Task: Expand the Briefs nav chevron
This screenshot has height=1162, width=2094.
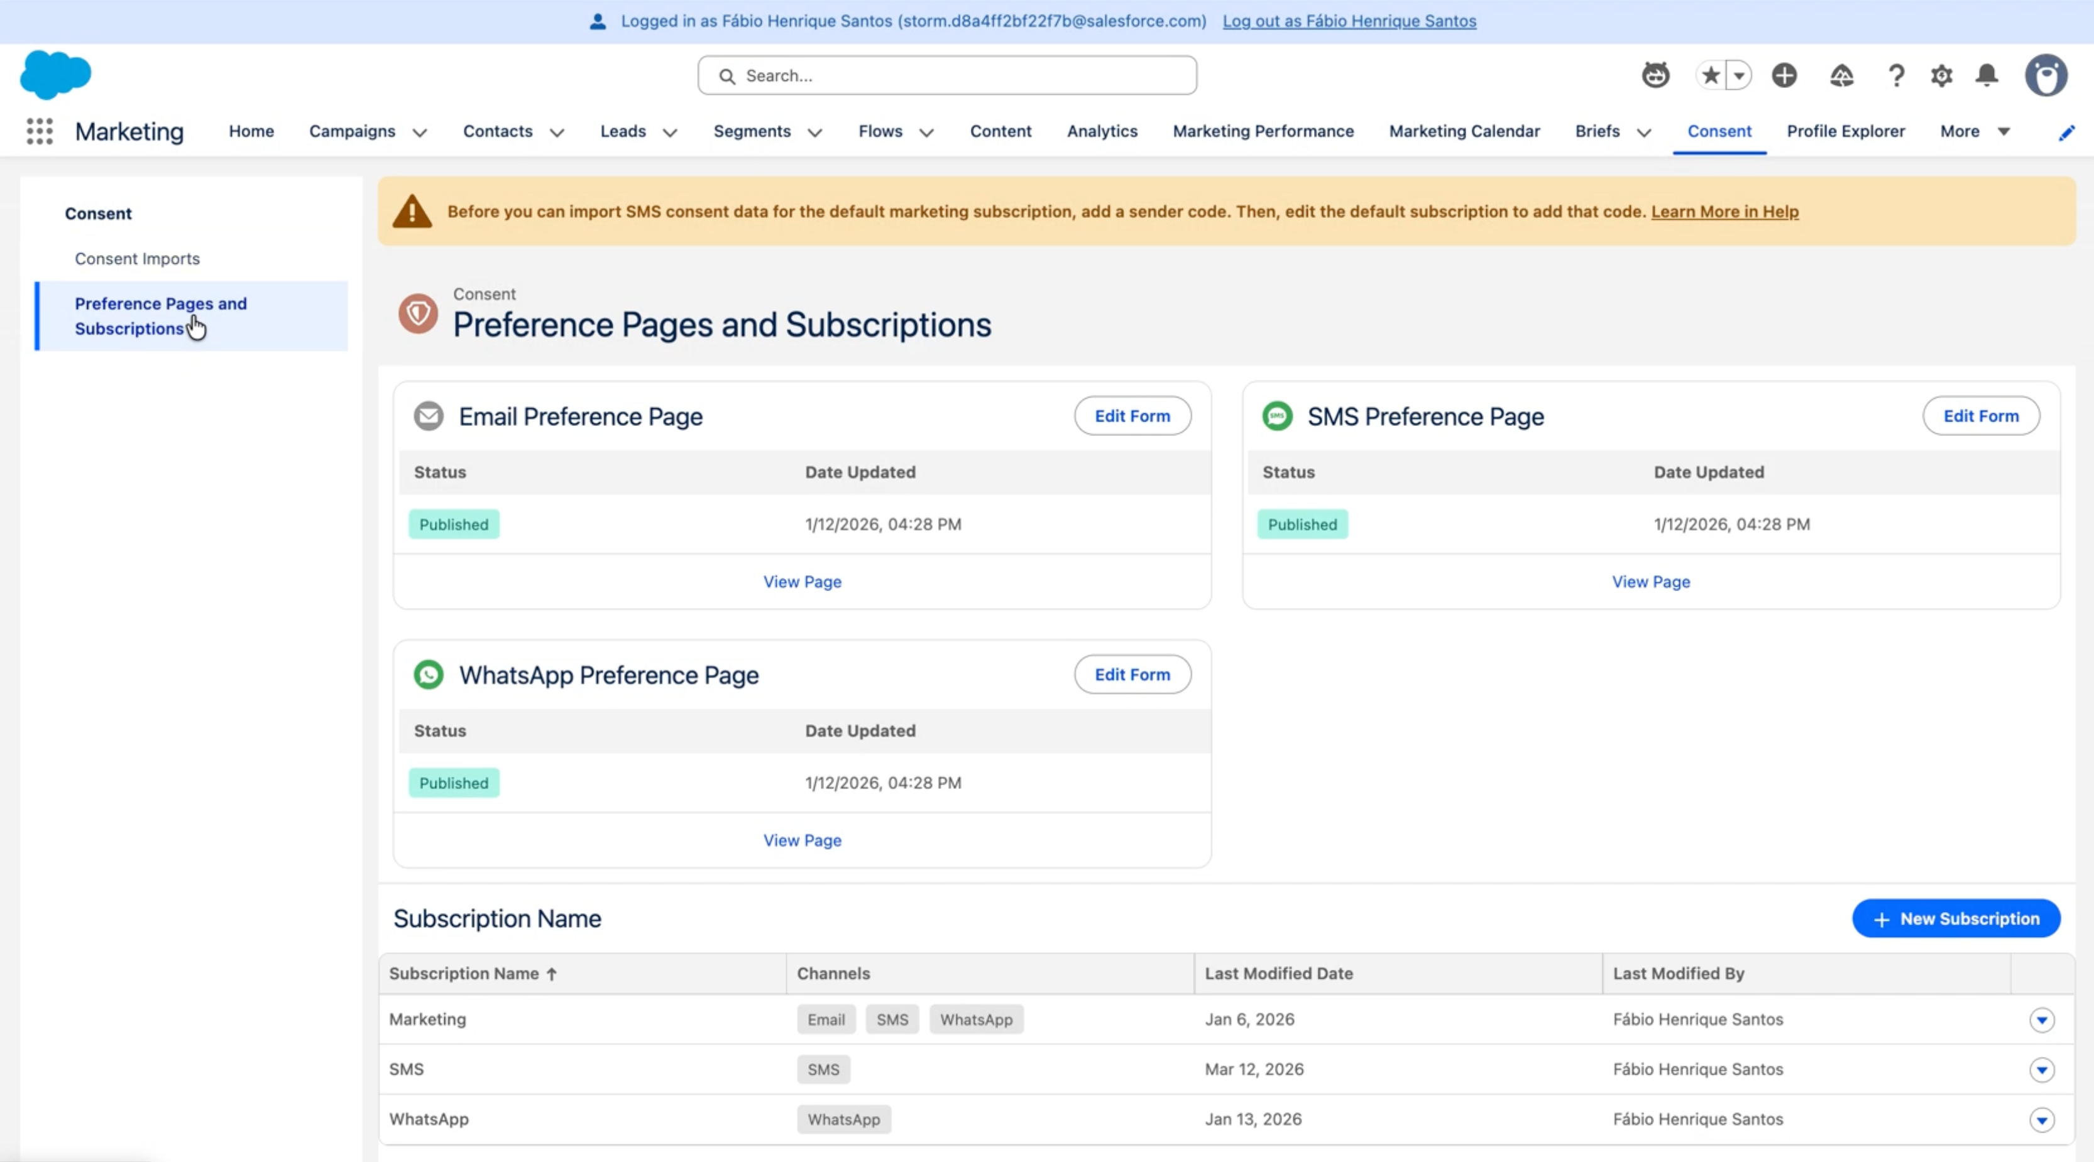Action: tap(1643, 133)
